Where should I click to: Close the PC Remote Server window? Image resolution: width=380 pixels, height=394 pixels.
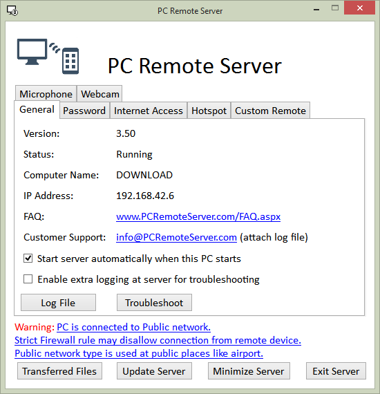click(359, 8)
